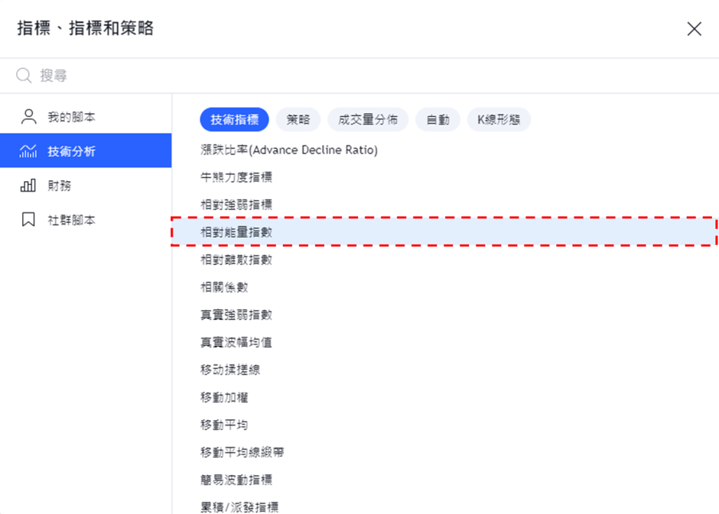This screenshot has width=719, height=514.
Task: Click the magnifier search icon
Action: (24, 76)
